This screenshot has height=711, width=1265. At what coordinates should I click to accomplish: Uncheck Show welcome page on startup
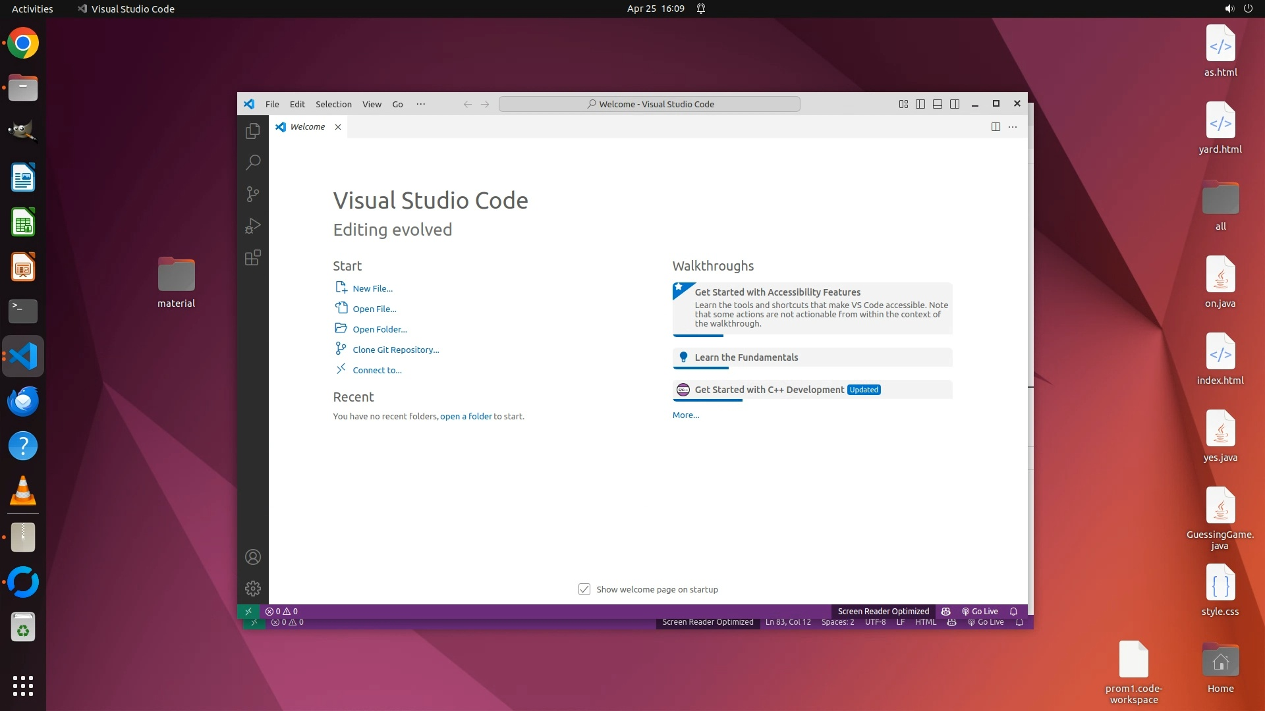pos(584,589)
